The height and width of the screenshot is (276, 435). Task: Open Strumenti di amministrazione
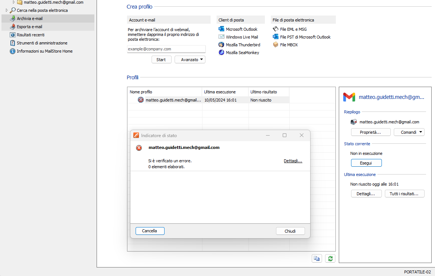(x=42, y=43)
